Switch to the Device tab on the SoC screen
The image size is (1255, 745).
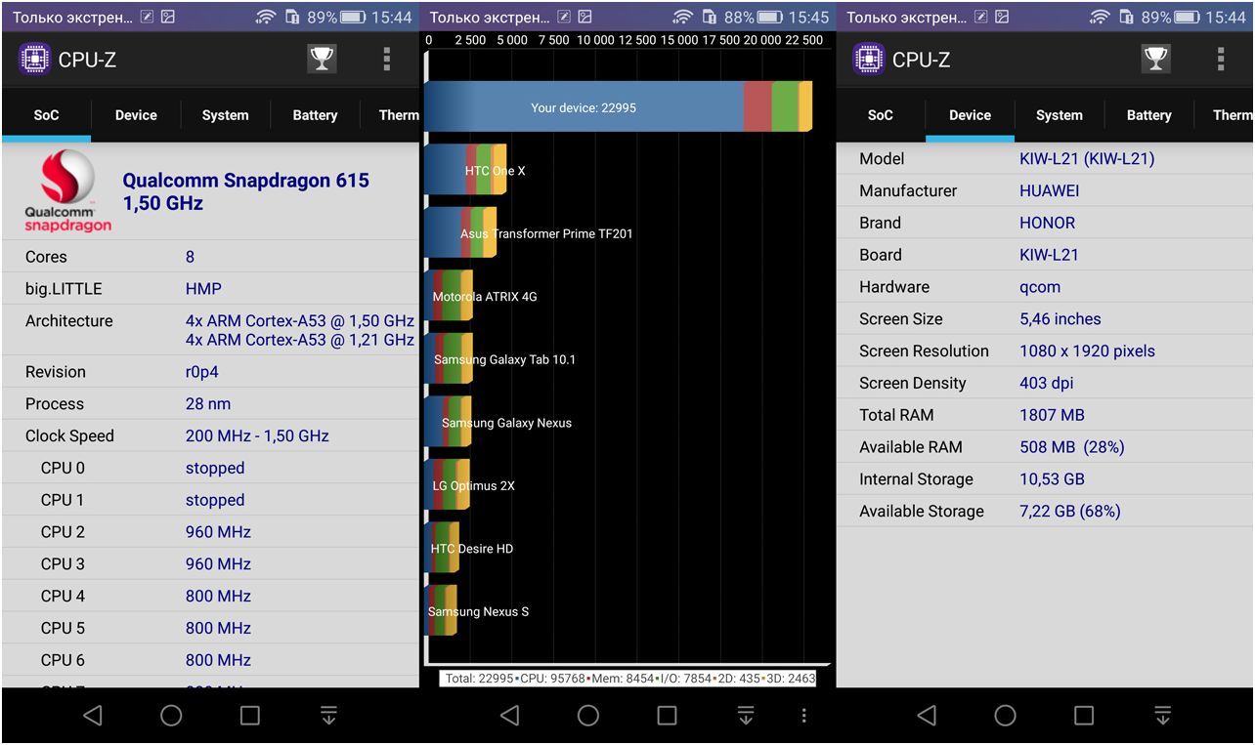[x=136, y=115]
